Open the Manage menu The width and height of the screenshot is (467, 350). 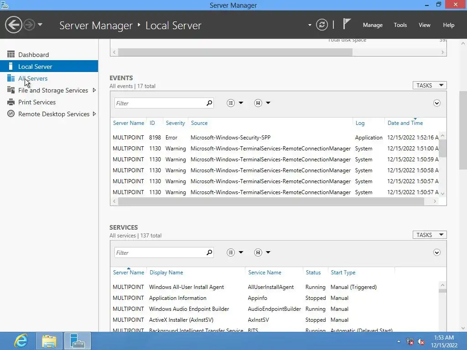pos(373,25)
